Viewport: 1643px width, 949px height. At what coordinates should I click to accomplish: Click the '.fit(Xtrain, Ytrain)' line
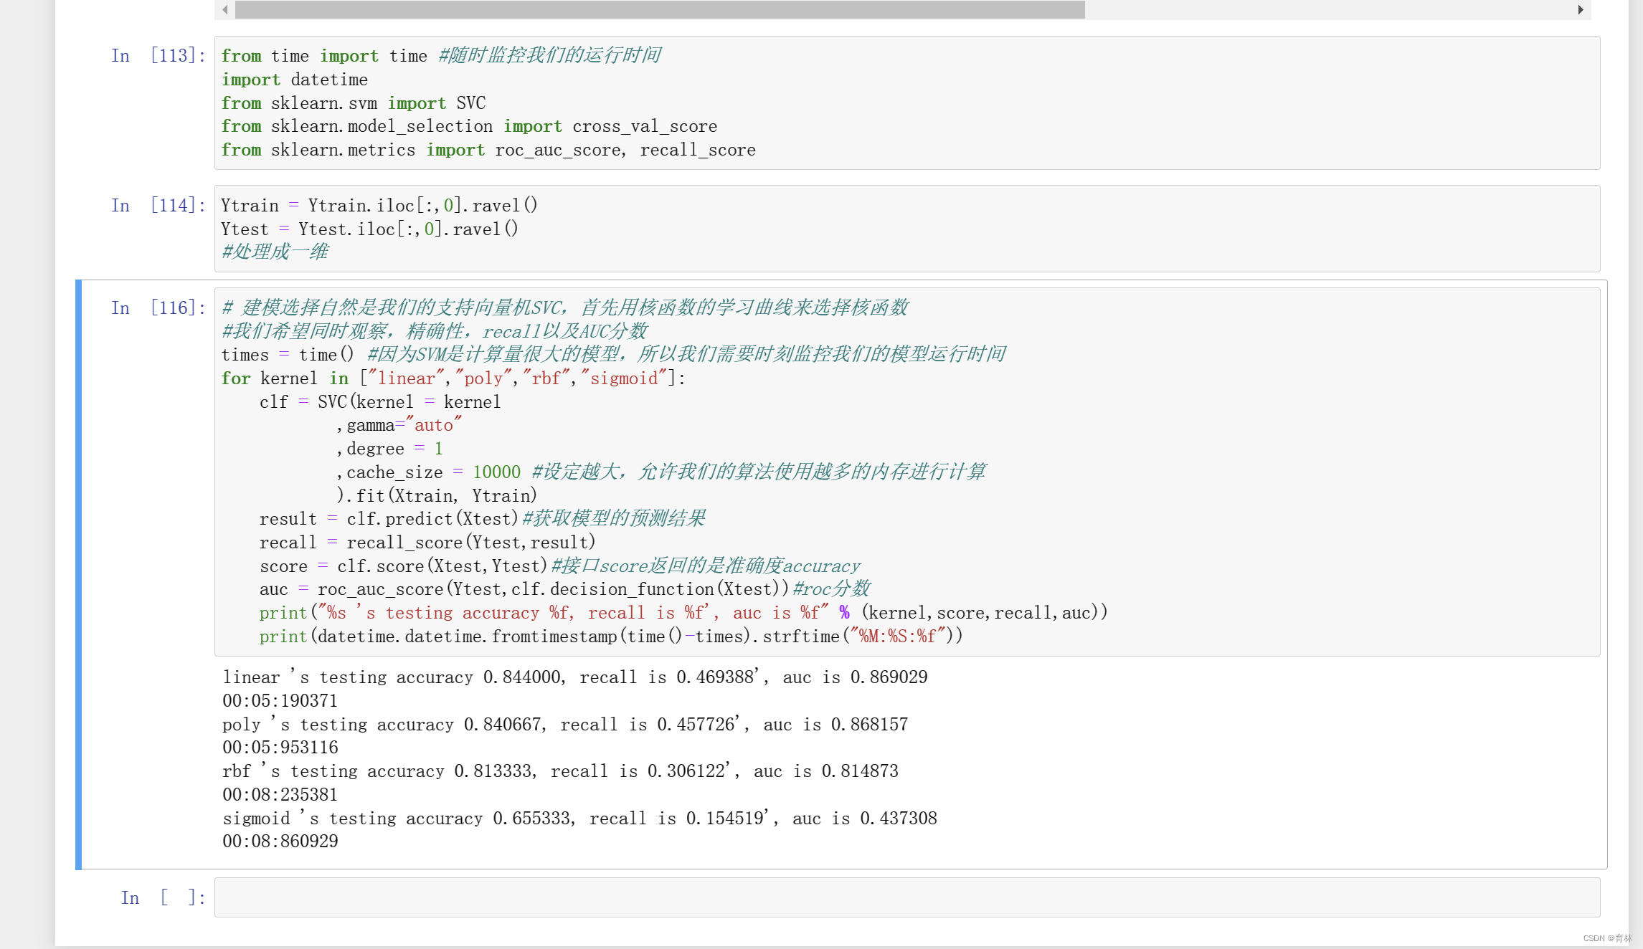(437, 496)
